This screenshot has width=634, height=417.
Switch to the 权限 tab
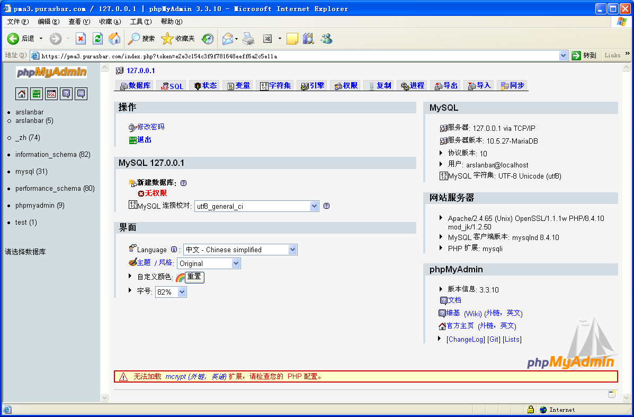coord(346,85)
